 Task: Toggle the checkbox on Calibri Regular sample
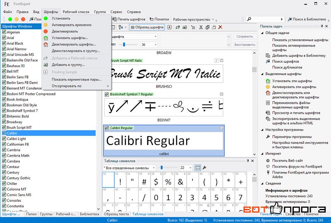(x=221, y=128)
